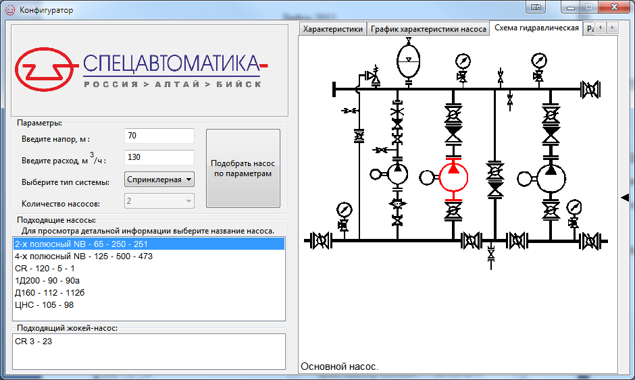635x380 pixels.
Task: Click the Конфигуратор title bar app icon
Action: pyautogui.click(x=10, y=9)
